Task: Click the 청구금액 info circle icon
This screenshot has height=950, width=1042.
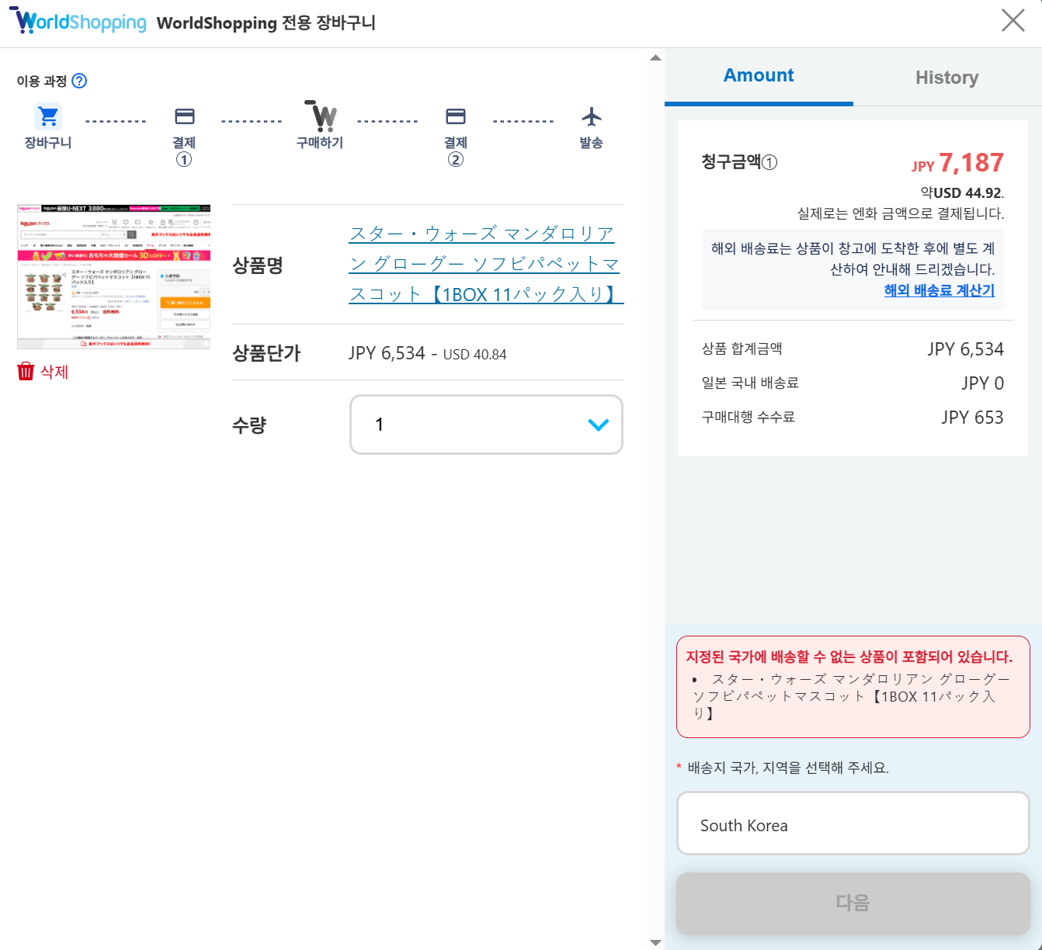Action: tap(769, 162)
